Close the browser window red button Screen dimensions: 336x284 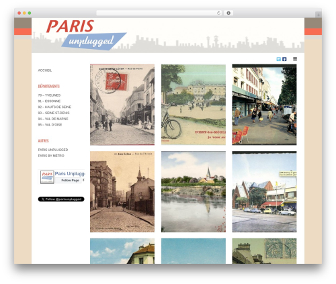[19, 13]
